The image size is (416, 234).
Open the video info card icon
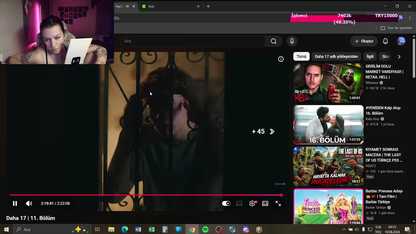(x=281, y=59)
